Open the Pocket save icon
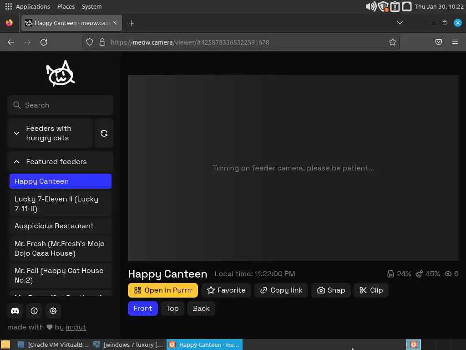 pyautogui.click(x=438, y=42)
